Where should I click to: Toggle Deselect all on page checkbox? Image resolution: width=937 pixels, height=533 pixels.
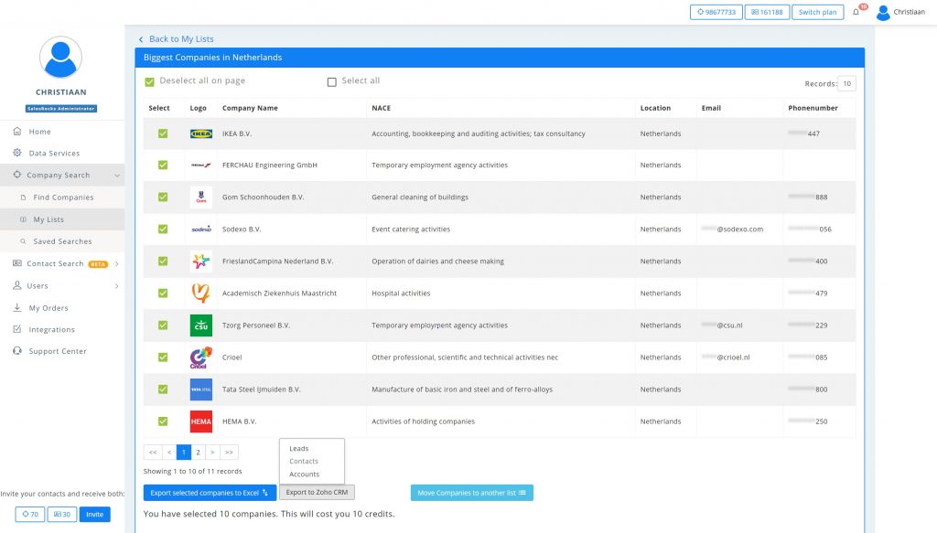[x=149, y=81]
